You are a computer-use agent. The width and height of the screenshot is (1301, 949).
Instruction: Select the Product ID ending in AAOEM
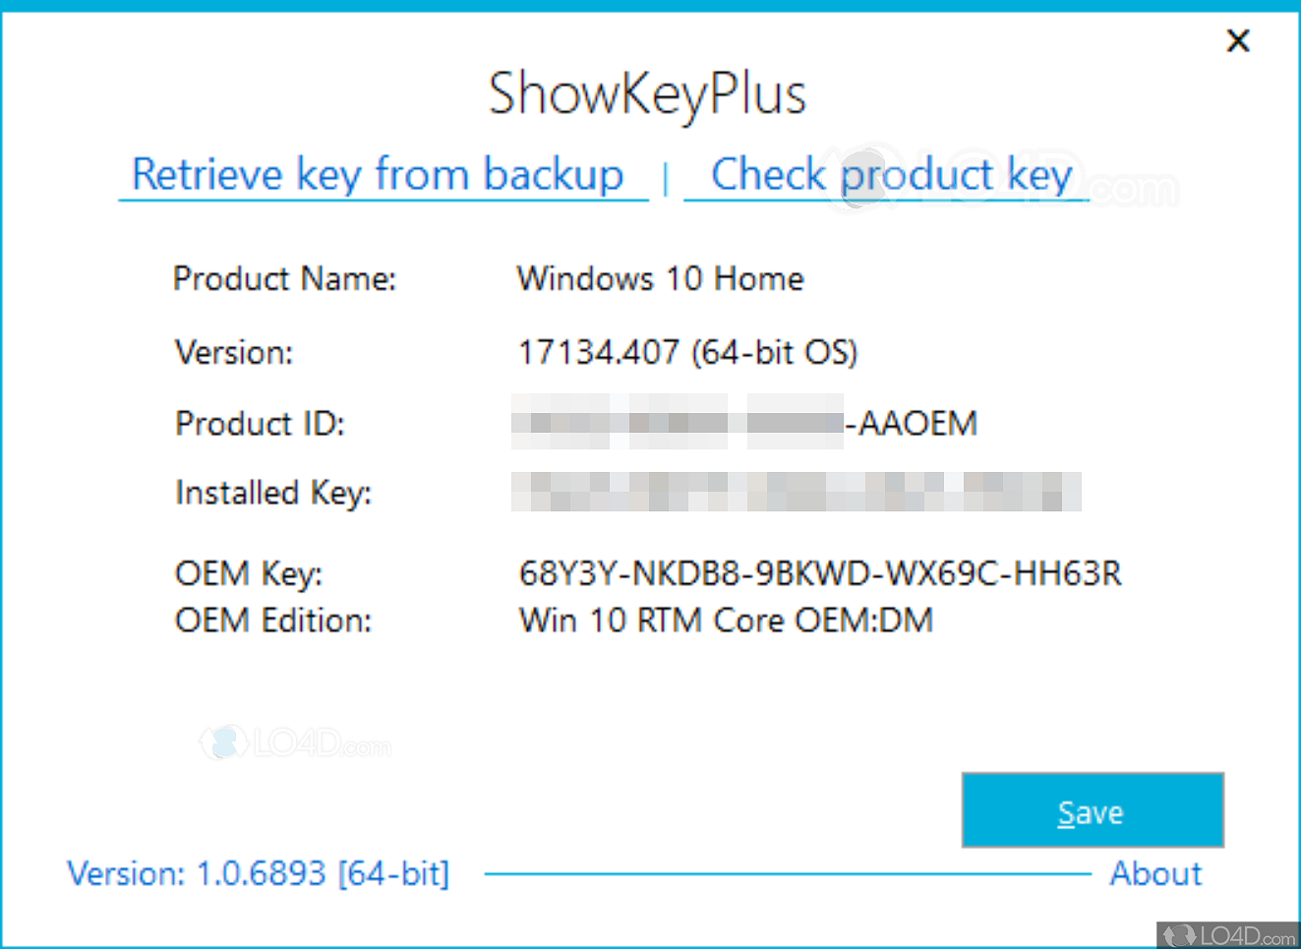tap(744, 424)
